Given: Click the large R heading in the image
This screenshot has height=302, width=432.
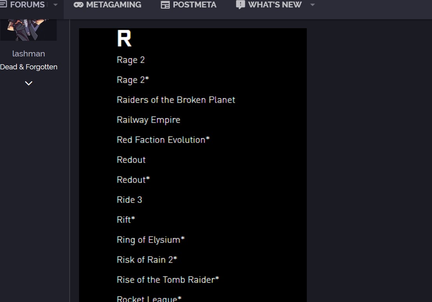Looking at the screenshot, I should pos(124,39).
